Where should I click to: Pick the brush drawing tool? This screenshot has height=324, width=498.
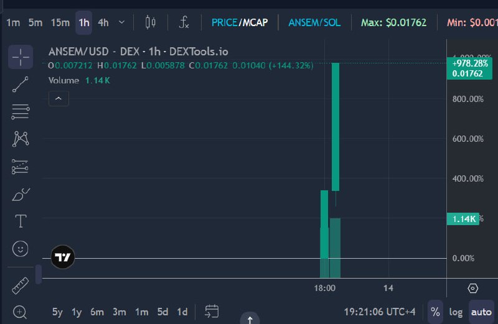(x=21, y=194)
